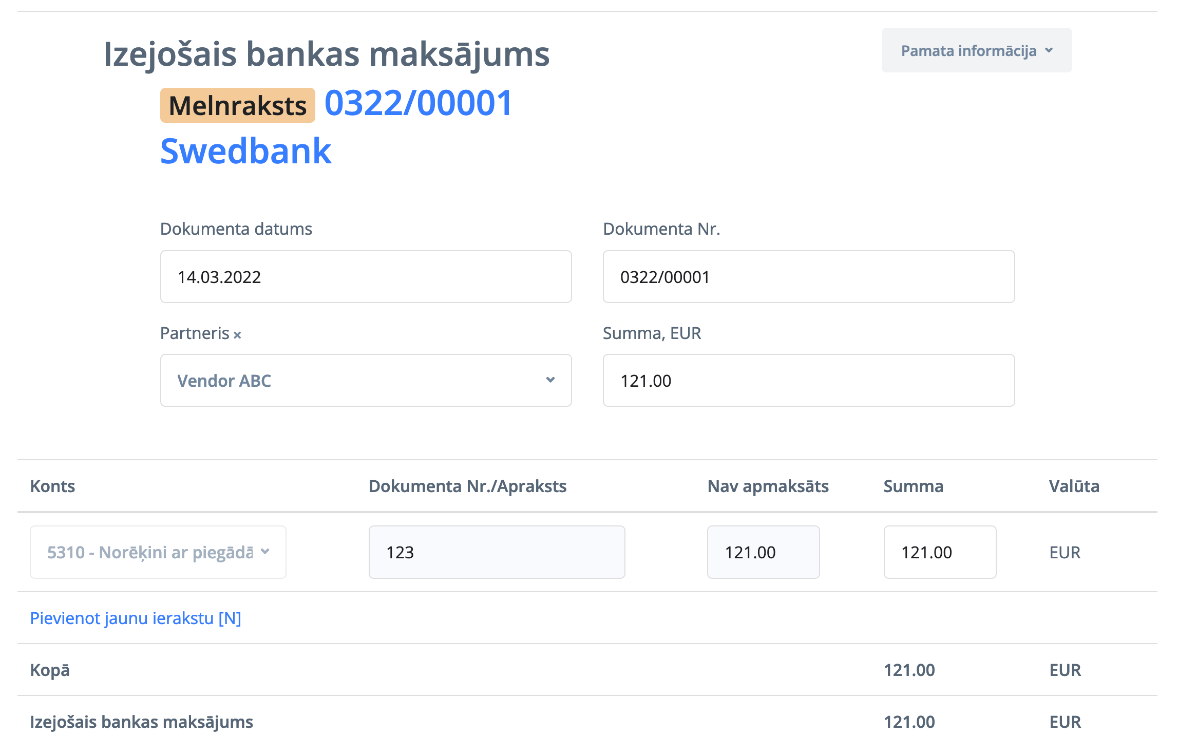This screenshot has height=754, width=1178.
Task: Click the Valūta column header
Action: pyautogui.click(x=1074, y=486)
